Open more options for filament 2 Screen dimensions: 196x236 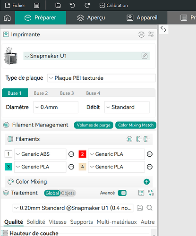tap(150, 154)
